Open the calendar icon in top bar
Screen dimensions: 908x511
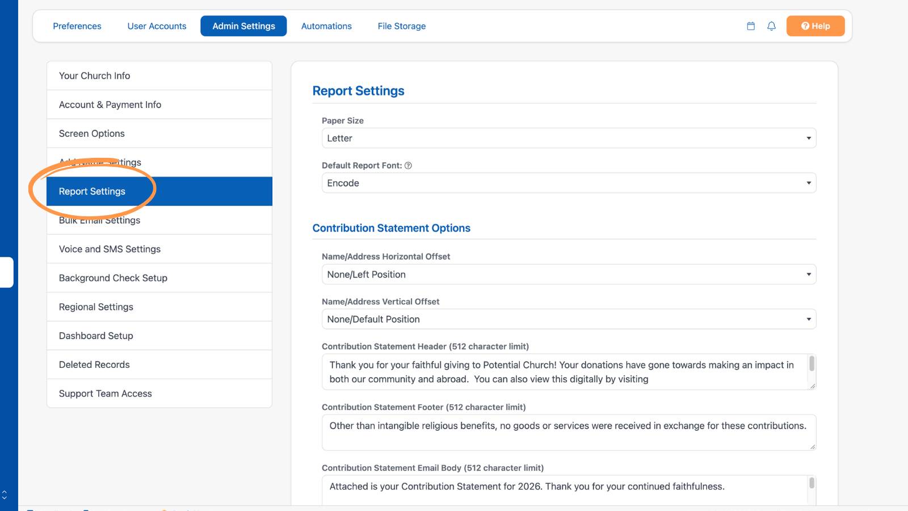tap(751, 26)
